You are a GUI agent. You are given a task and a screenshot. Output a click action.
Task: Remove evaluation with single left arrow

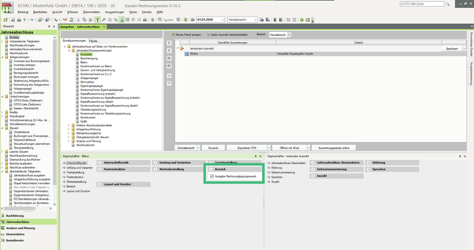[169, 50]
